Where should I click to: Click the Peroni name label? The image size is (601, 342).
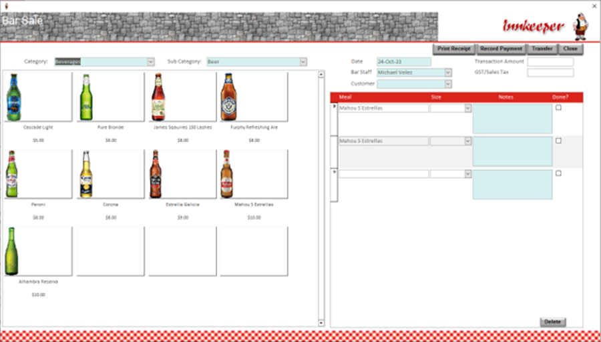tap(38, 205)
